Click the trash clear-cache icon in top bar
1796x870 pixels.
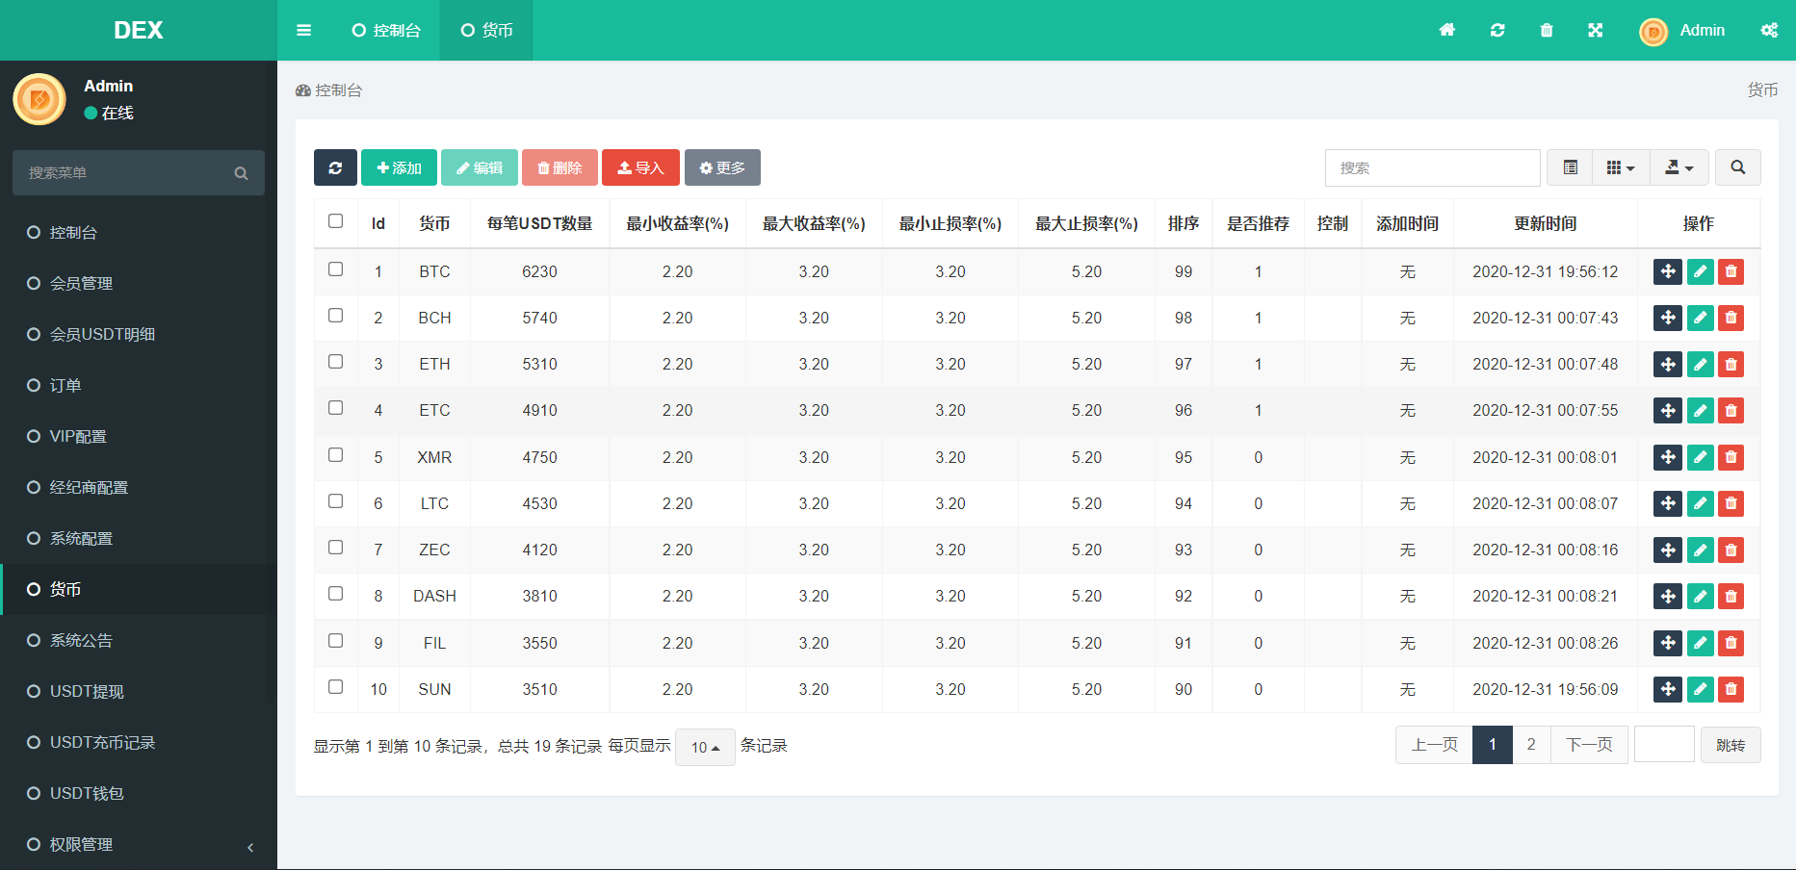click(x=1547, y=30)
